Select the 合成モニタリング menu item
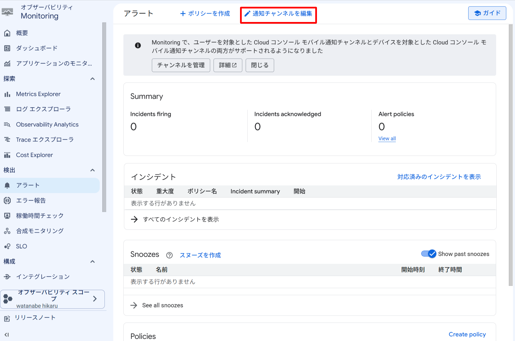Viewport: 515px width, 341px height. (x=50, y=231)
